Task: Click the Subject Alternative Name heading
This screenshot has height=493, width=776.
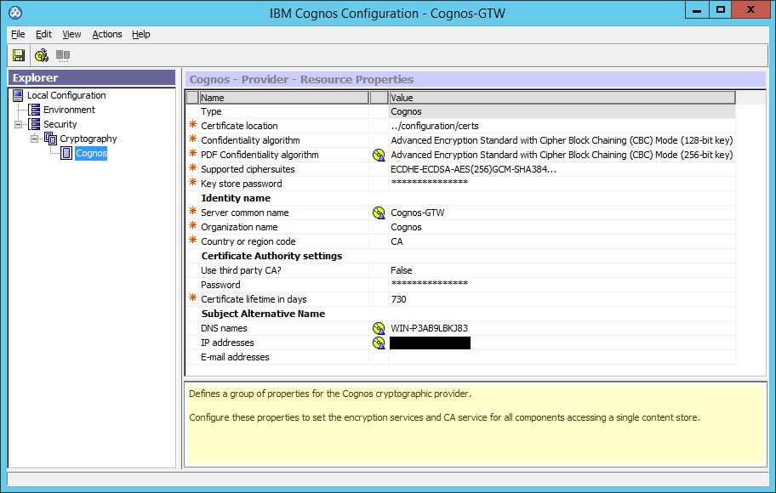Action: coord(263,314)
